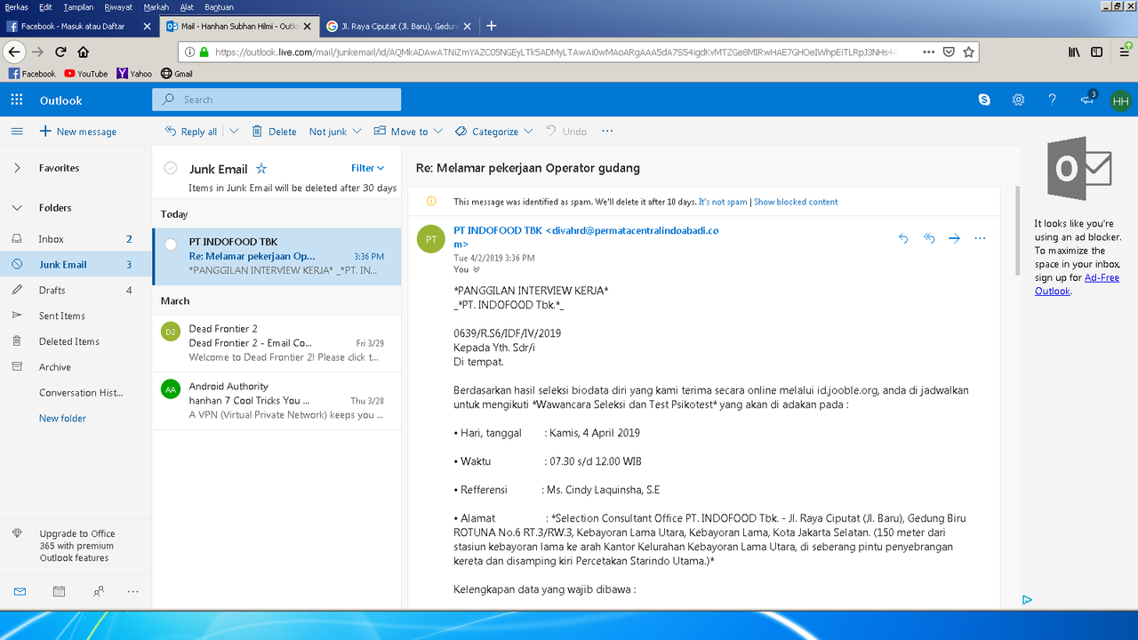Reload the page in Firefox
1138x640 pixels.
click(x=60, y=52)
